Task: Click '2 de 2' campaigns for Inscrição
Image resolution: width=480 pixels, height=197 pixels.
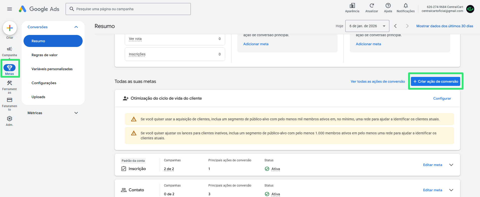Action: [169, 169]
